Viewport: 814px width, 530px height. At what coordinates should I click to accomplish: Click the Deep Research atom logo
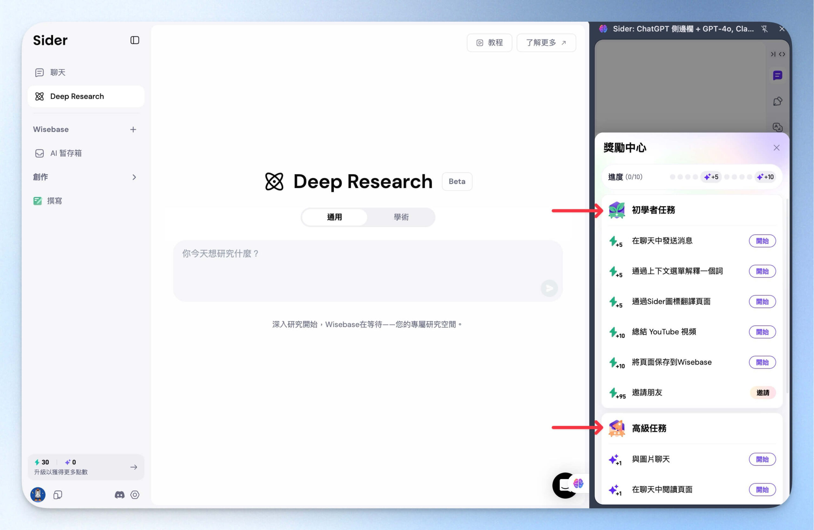274,181
